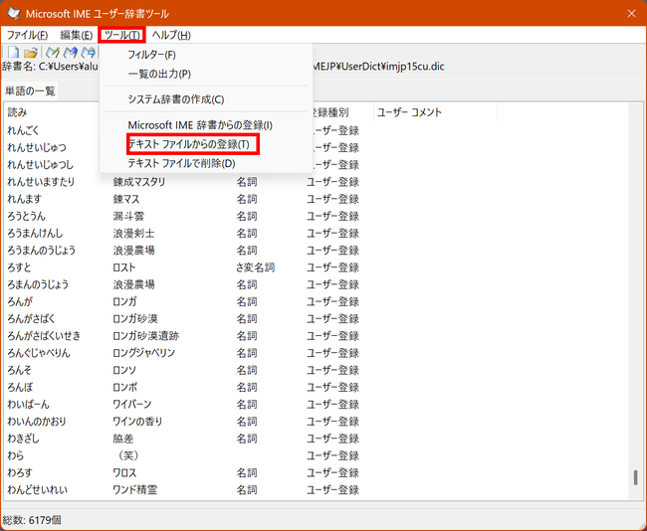Viewport: 647px width, 531px height.
Task: Click the vertical scrollbar thumb
Action: [x=635, y=478]
